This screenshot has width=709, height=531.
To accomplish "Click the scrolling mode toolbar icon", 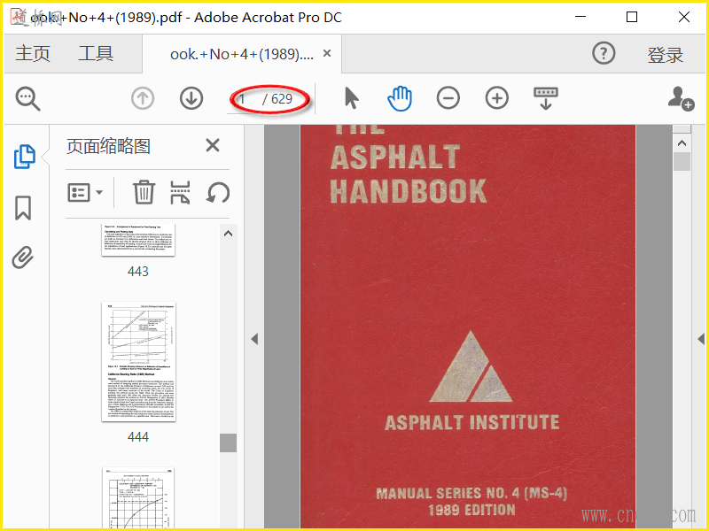I will pos(546,98).
